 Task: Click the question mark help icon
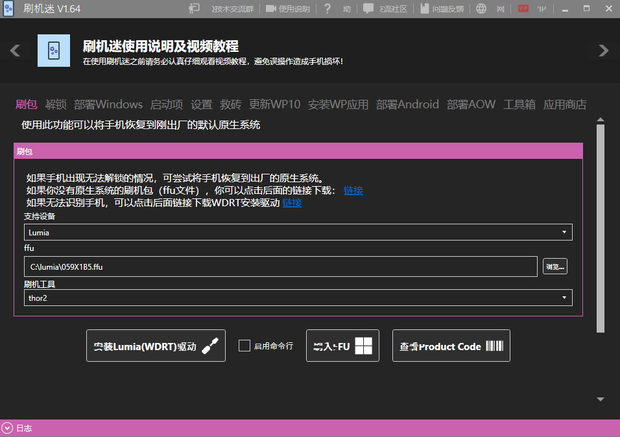(328, 9)
